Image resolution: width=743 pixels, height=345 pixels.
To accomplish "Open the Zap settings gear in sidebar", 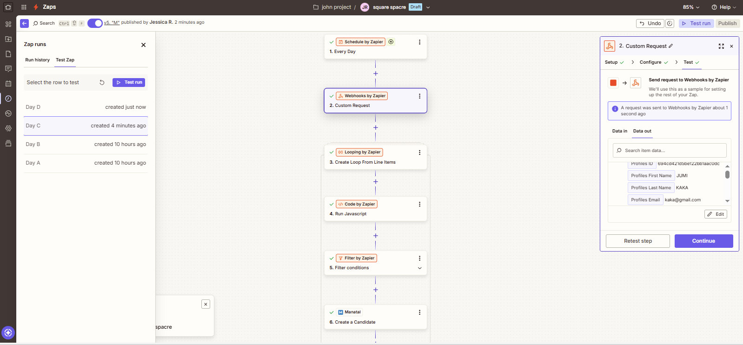I will tap(8, 128).
